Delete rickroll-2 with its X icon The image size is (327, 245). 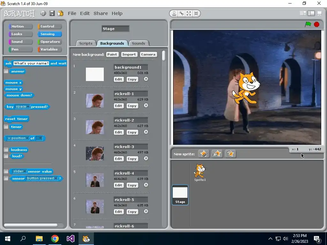[x=146, y=132]
